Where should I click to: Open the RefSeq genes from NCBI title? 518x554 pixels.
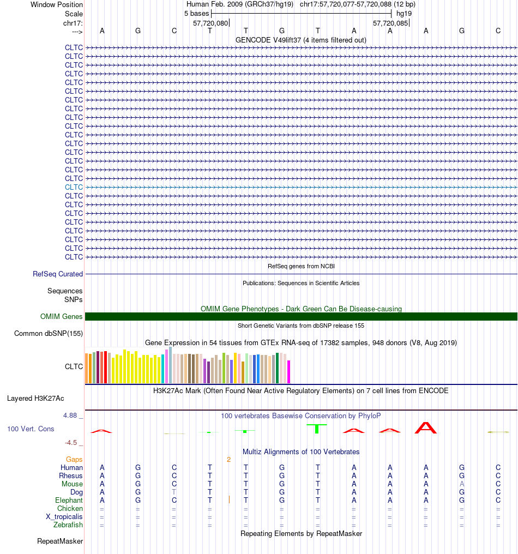301,266
